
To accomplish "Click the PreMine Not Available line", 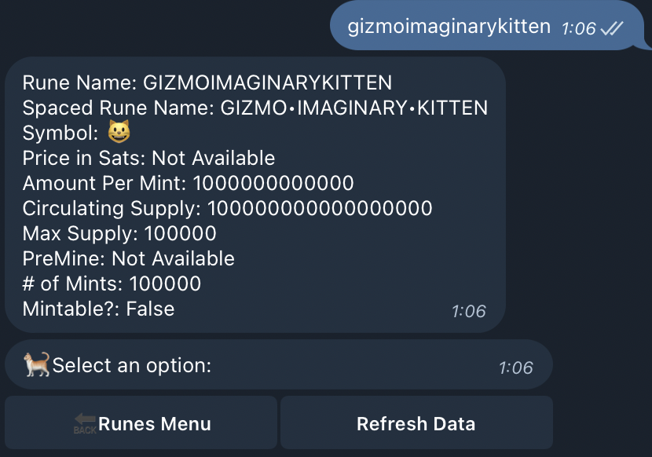I will (128, 258).
